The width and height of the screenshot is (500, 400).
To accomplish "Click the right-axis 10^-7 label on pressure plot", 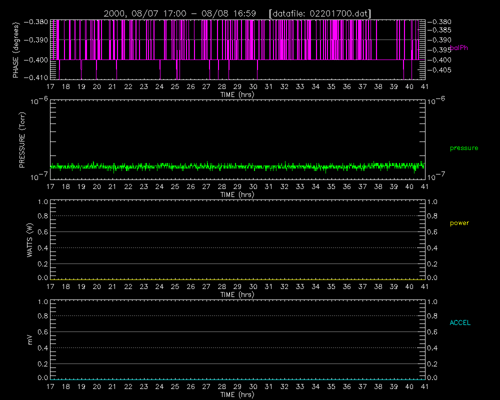I will click(x=436, y=176).
